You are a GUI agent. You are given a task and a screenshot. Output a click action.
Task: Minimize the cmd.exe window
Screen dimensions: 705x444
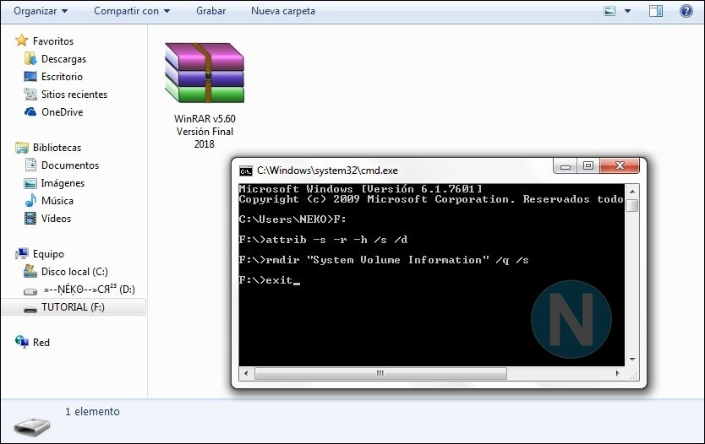pyautogui.click(x=566, y=166)
